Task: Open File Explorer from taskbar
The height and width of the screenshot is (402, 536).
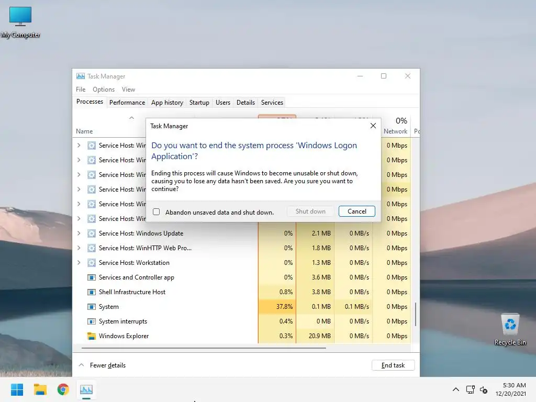Action: (40, 389)
